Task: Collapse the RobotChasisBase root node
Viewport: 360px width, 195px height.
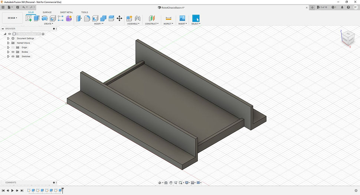Action: [x=5, y=34]
